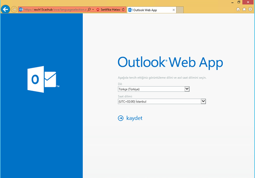Click the arrow on the (UTC+02:00) İstanbul dropdown
255x178 pixels.
(203, 102)
